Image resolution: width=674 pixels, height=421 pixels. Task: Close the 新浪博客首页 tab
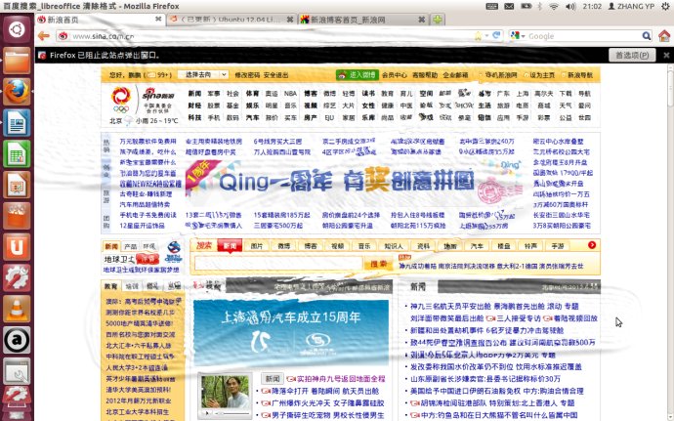click(422, 20)
